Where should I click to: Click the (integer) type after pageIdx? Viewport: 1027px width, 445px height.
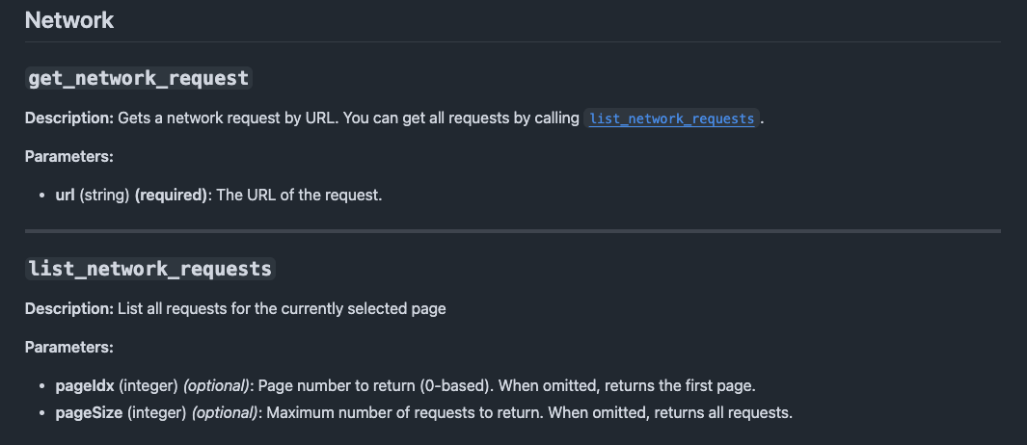coord(149,386)
